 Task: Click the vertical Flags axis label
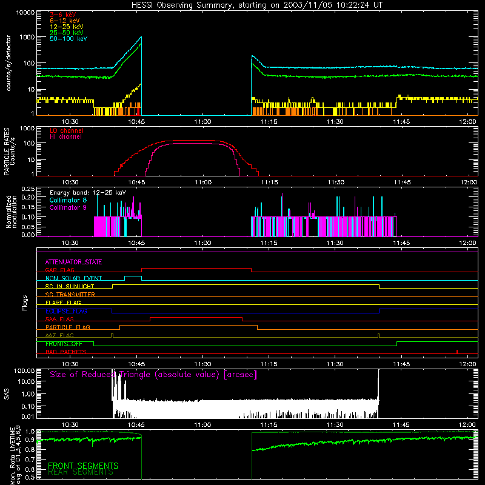pyautogui.click(x=25, y=303)
